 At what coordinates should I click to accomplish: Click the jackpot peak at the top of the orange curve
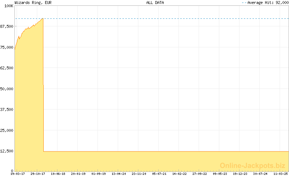click(43, 18)
